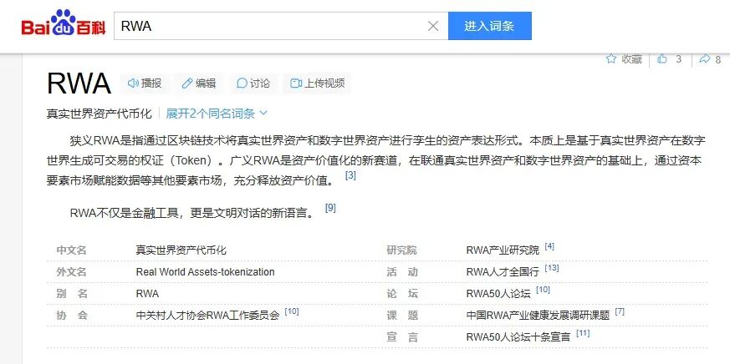Click reference [11] beside RWA50人论坛十条宣言

click(x=583, y=334)
